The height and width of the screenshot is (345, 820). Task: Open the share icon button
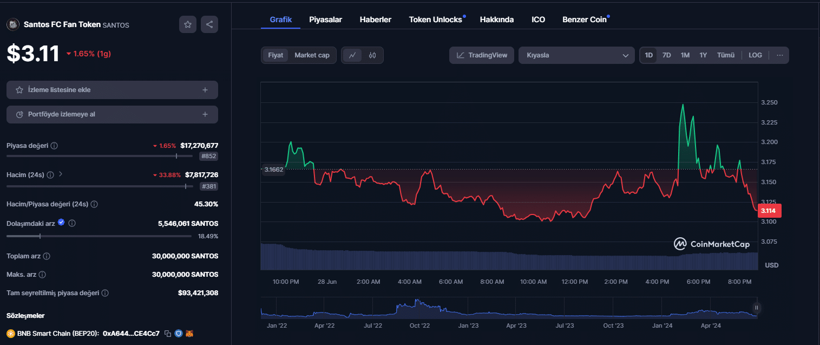209,24
